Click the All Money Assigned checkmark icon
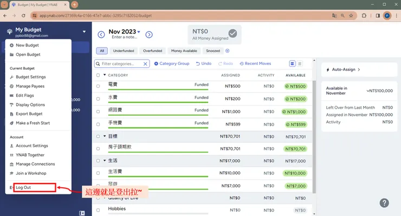 point(232,34)
